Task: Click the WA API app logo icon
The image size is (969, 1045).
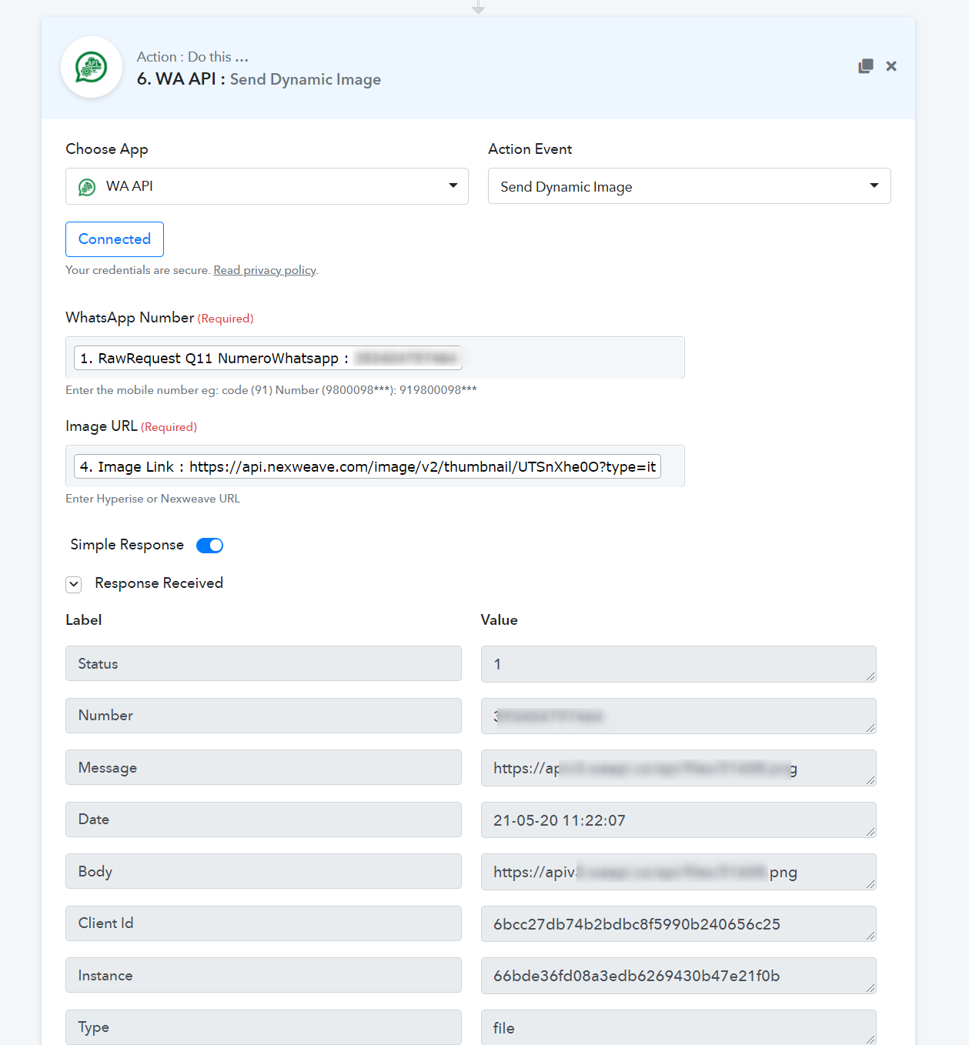Action: pyautogui.click(x=92, y=67)
